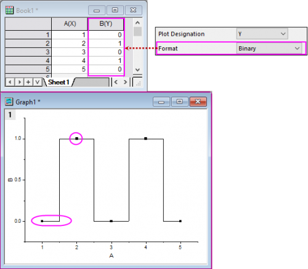Open the Plot Designation dropdown
This screenshot has width=308, height=269.
pyautogui.click(x=262, y=34)
